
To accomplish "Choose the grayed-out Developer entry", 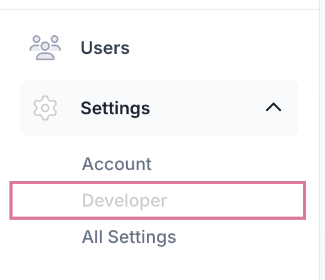I will click(124, 200).
